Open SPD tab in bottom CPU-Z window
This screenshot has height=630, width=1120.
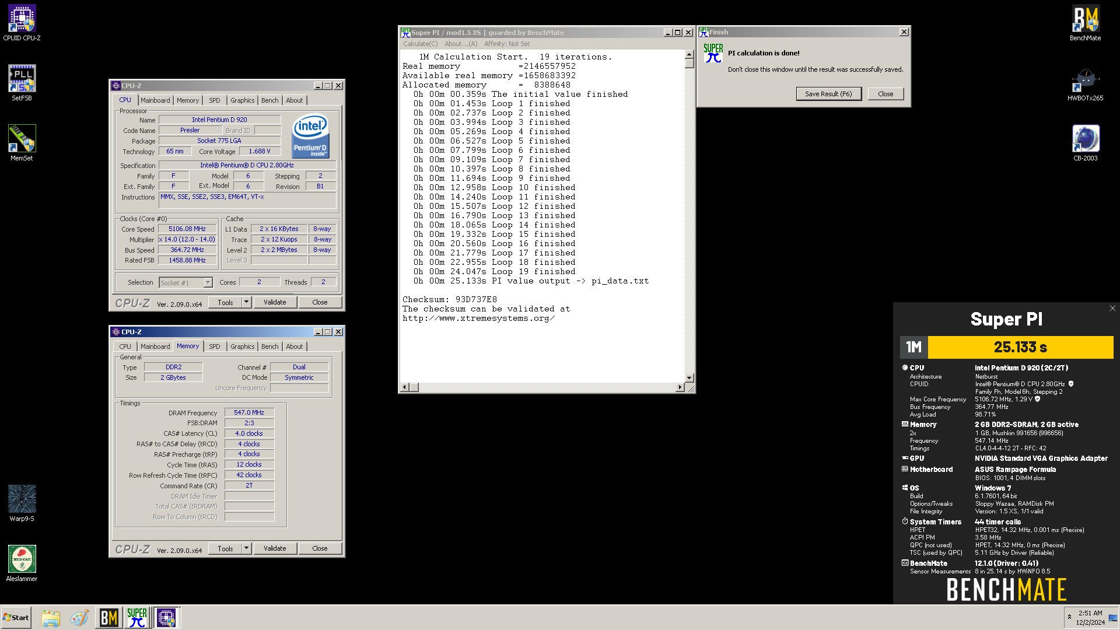coord(215,346)
